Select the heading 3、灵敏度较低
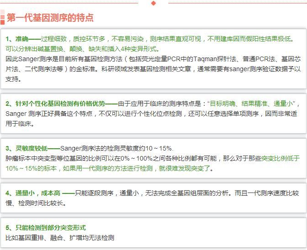The height and width of the screenshot is (250, 307). 26,148
